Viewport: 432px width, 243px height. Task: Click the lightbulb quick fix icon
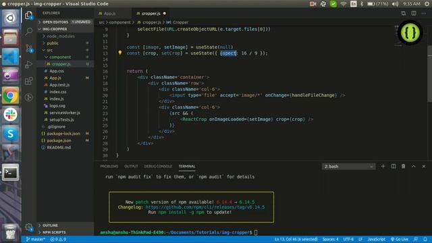120,53
